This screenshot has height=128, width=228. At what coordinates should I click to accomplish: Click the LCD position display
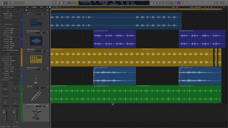click(85, 3)
